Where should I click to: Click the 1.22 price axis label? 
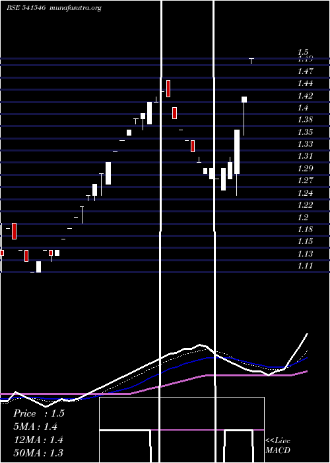tap(306, 205)
